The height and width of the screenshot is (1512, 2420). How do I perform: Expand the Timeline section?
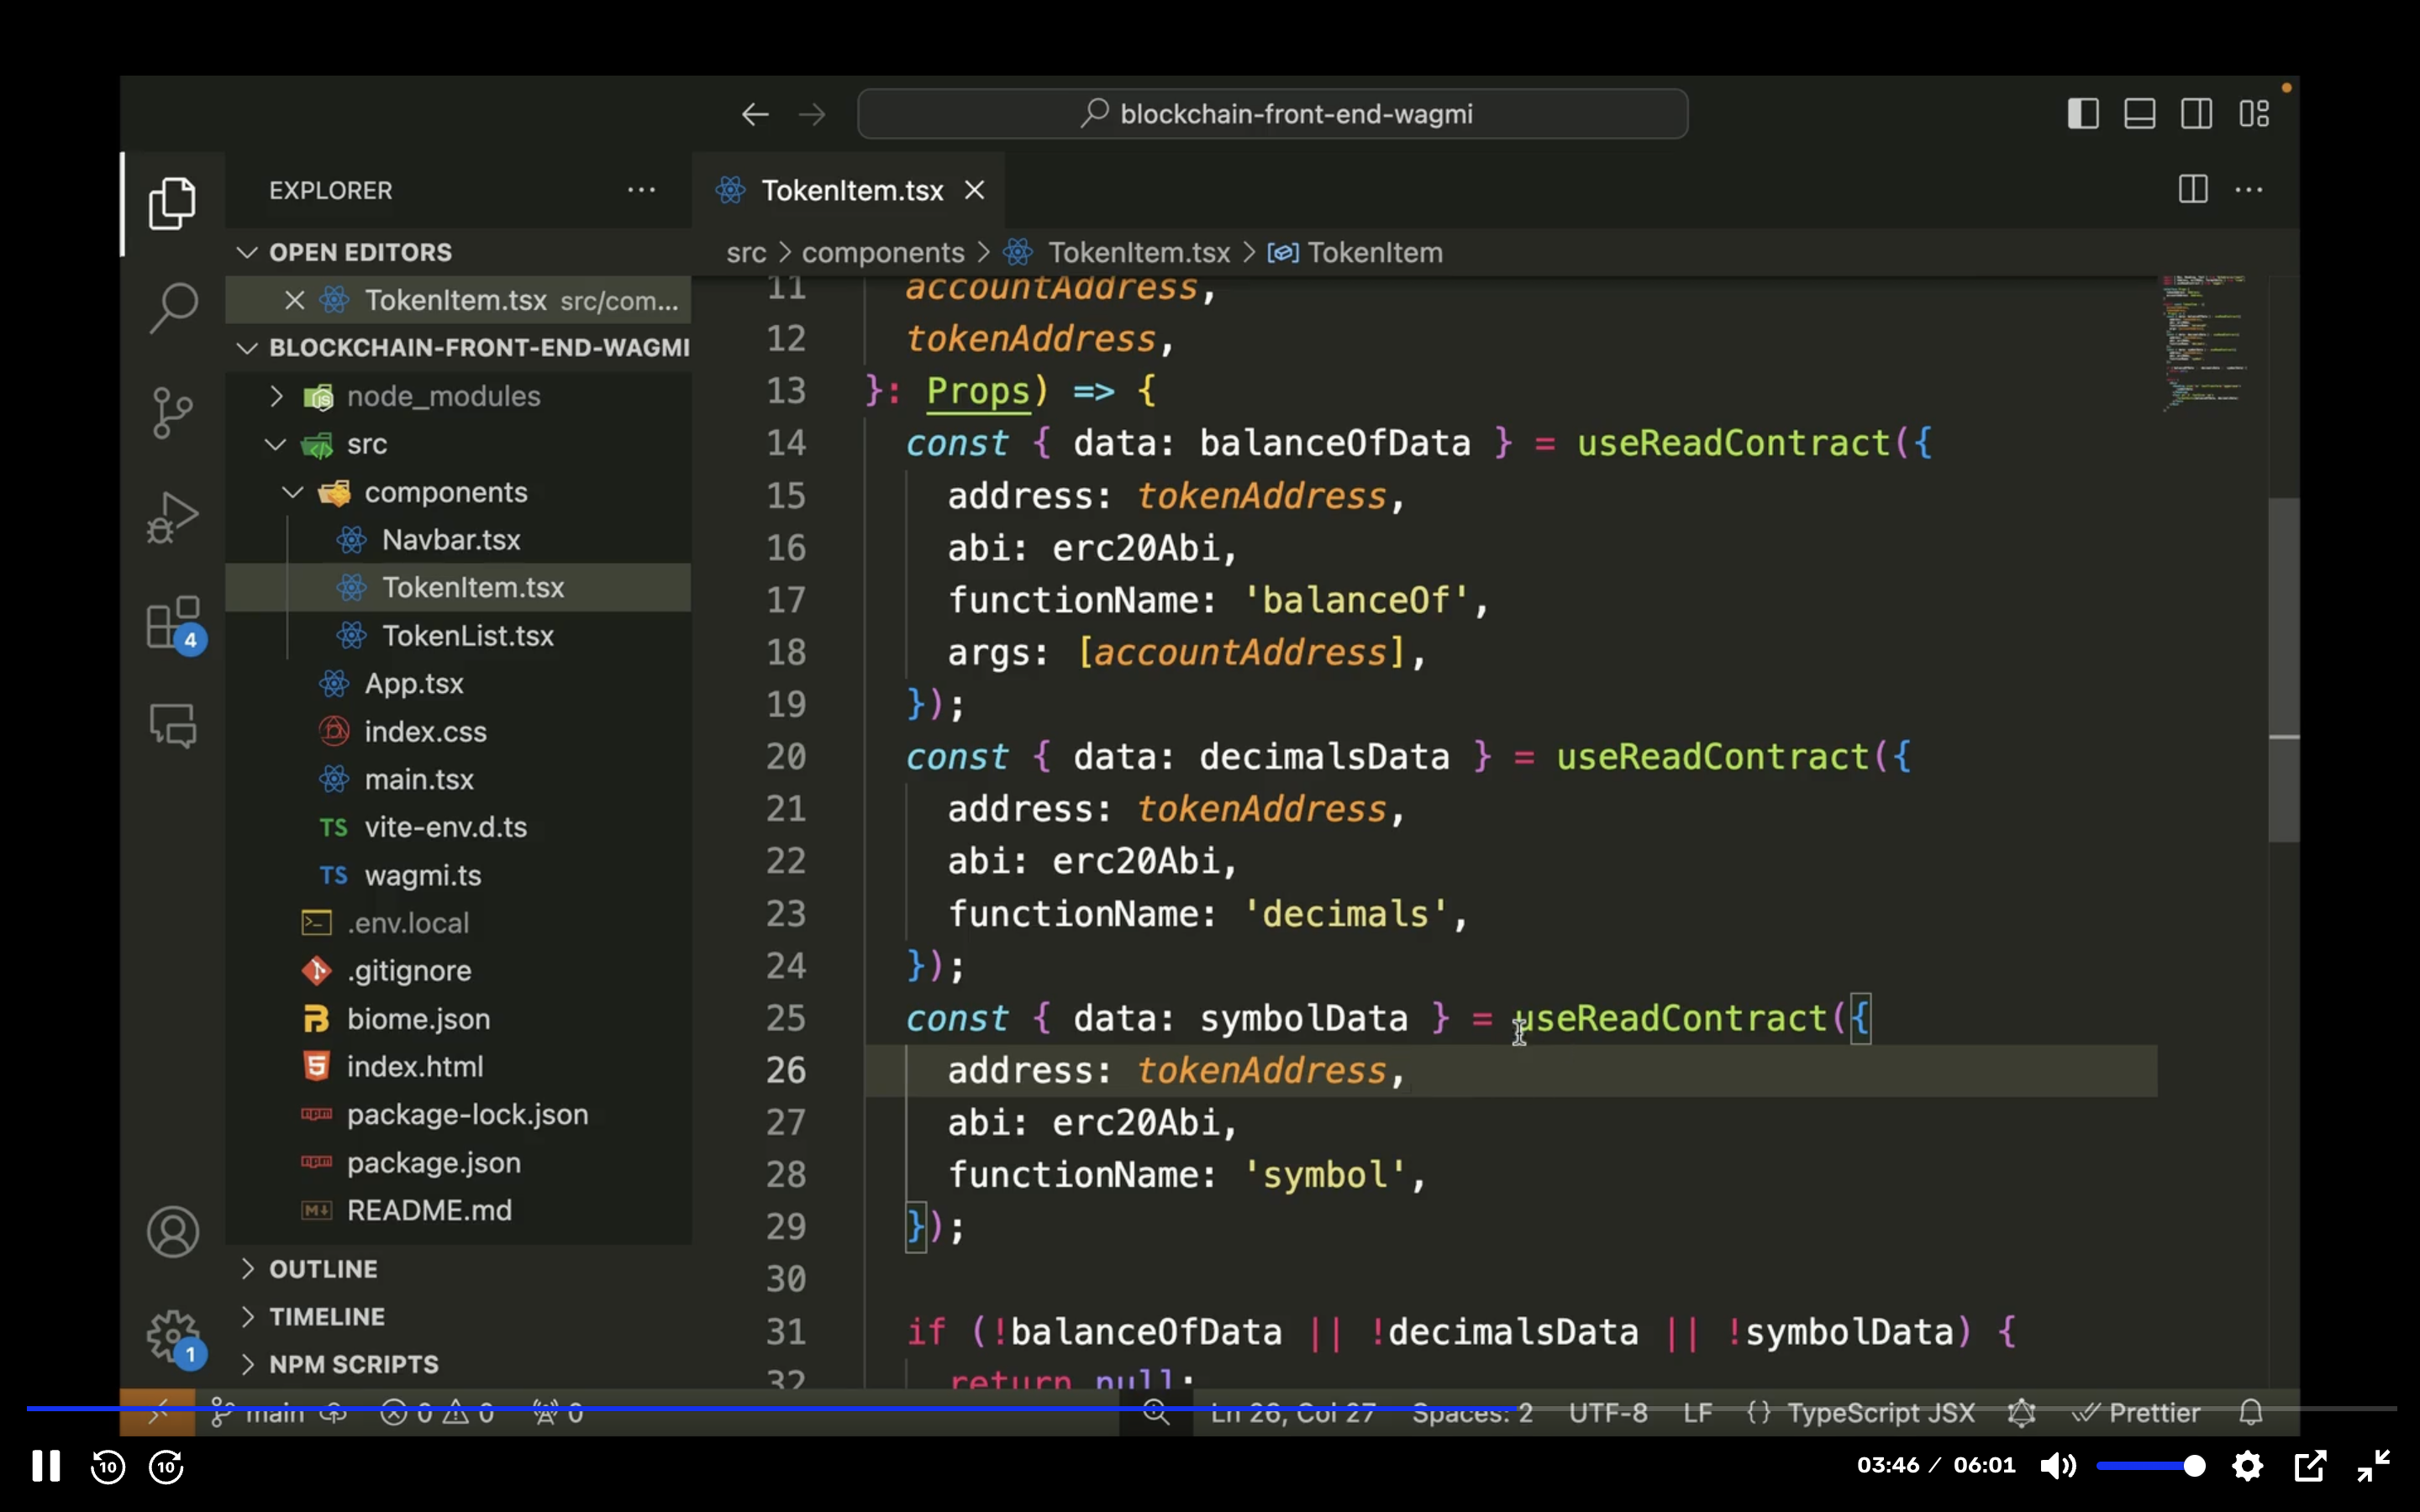coord(458,1316)
